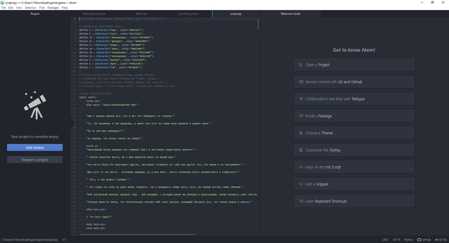Switch to the Sunsetting Atom tab
This screenshot has width=449, height=243.
188,14
